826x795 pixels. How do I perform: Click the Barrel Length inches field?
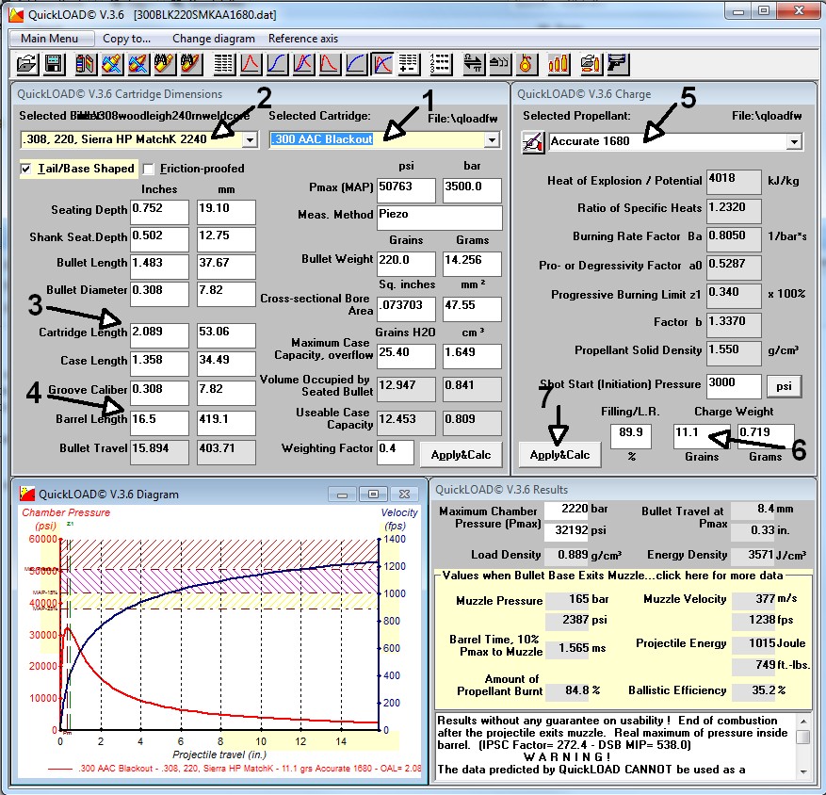click(159, 423)
